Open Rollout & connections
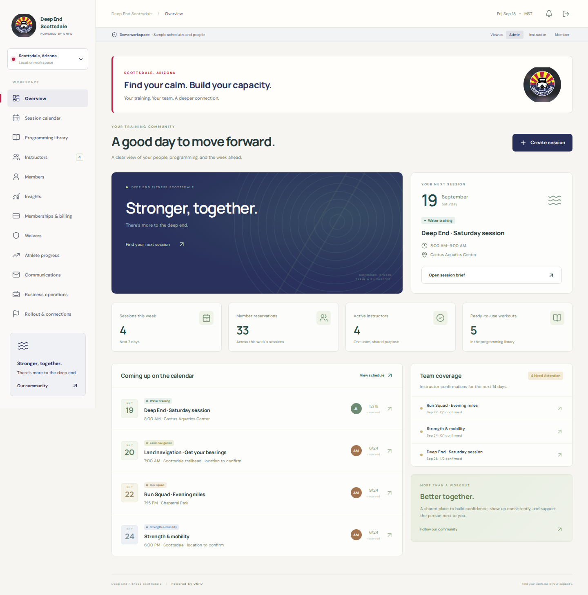The image size is (588, 595). coord(48,314)
